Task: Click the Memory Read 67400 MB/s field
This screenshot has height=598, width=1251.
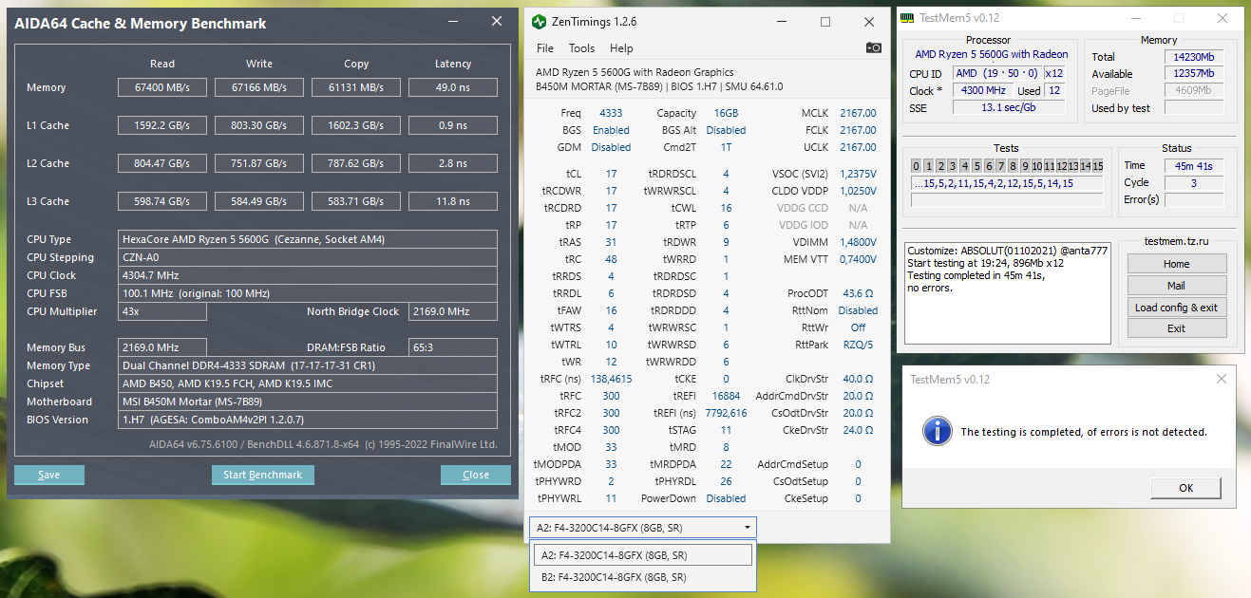Action: coord(162,87)
